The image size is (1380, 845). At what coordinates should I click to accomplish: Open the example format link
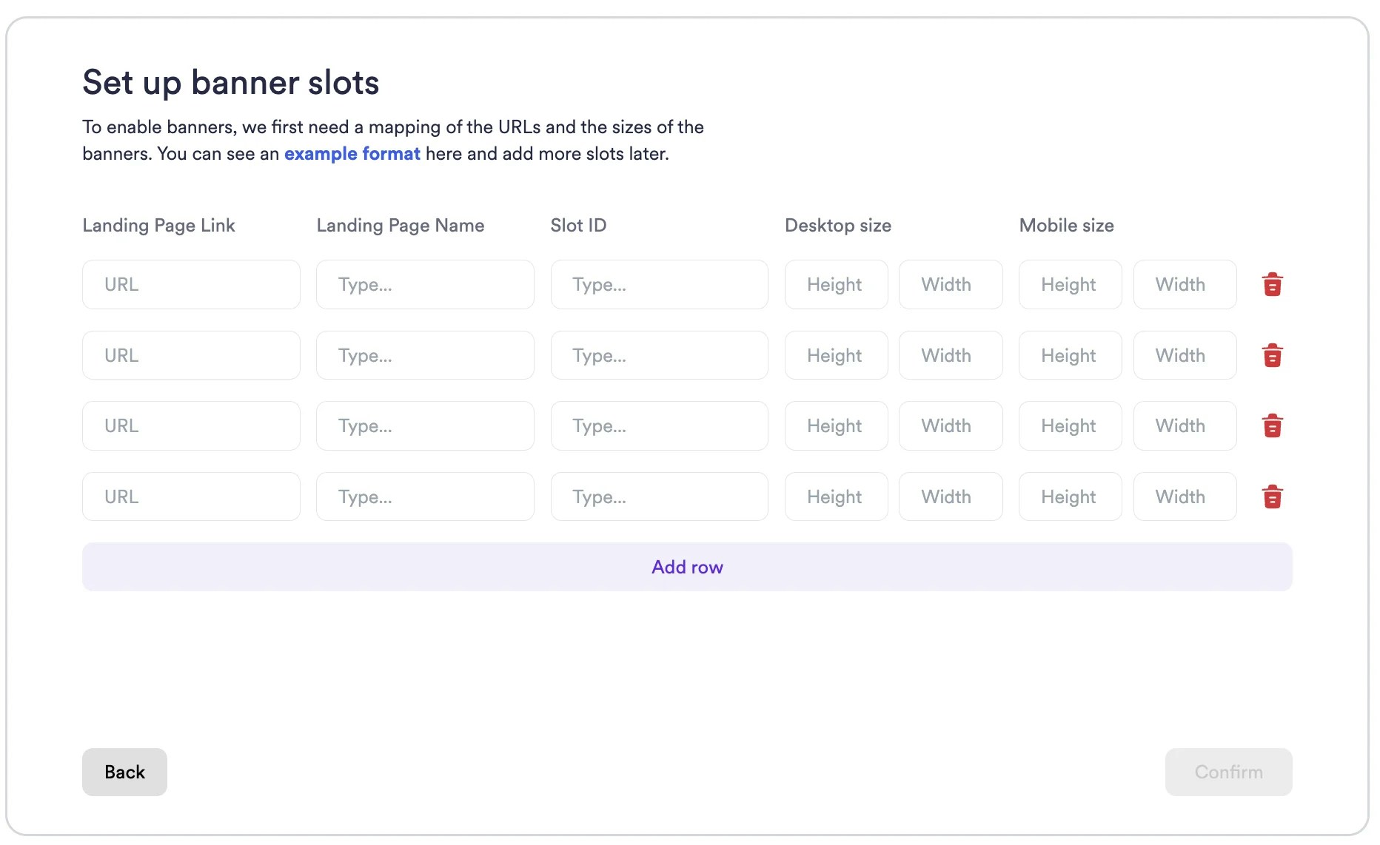352,154
